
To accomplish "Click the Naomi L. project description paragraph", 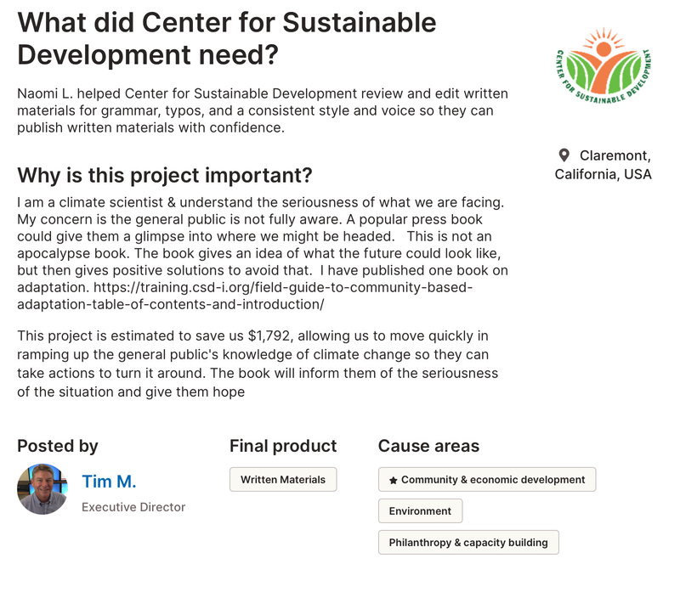I will (263, 110).
